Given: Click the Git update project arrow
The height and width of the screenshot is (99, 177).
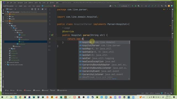Looking at the screenshot, I should click(149, 6).
